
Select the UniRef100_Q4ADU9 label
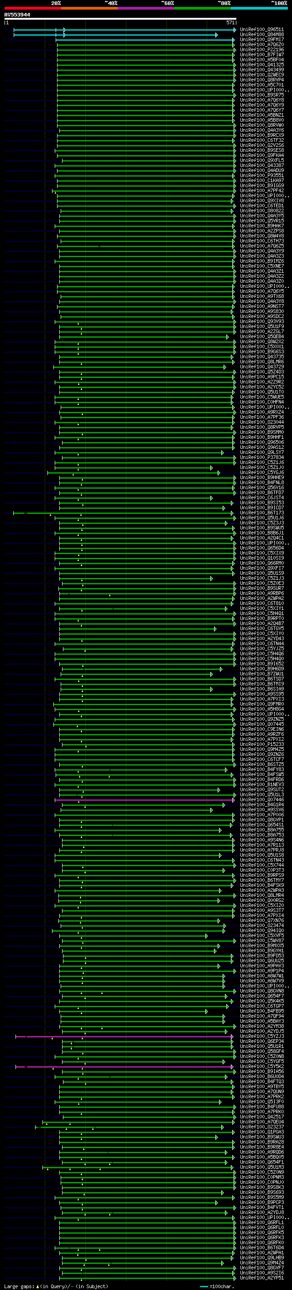[x=261, y=170]
